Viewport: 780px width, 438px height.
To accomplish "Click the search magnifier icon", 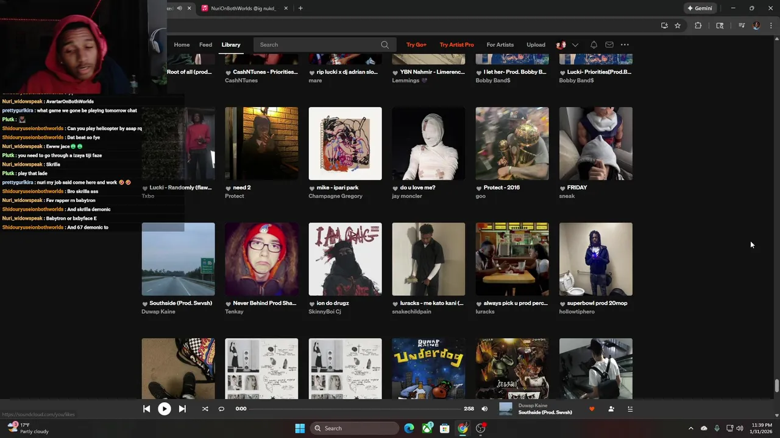I will coord(385,44).
